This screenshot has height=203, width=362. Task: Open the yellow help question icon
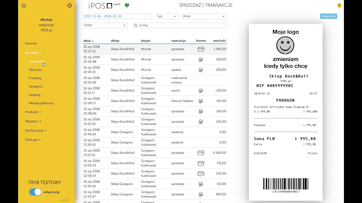click(x=339, y=6)
